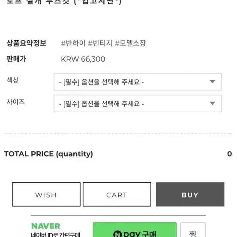Click the BUY button
This screenshot has width=237, height=237.
(x=190, y=195)
